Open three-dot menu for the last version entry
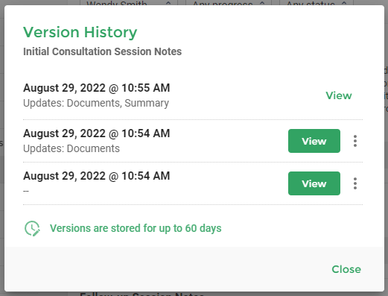 [x=355, y=183]
